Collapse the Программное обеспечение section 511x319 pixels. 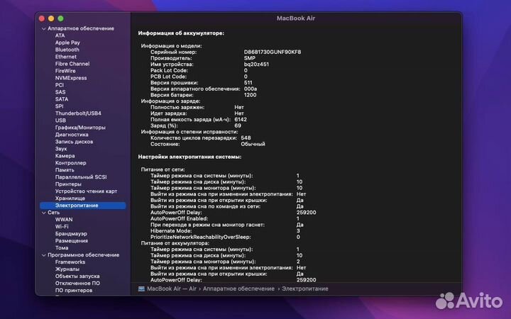43,255
